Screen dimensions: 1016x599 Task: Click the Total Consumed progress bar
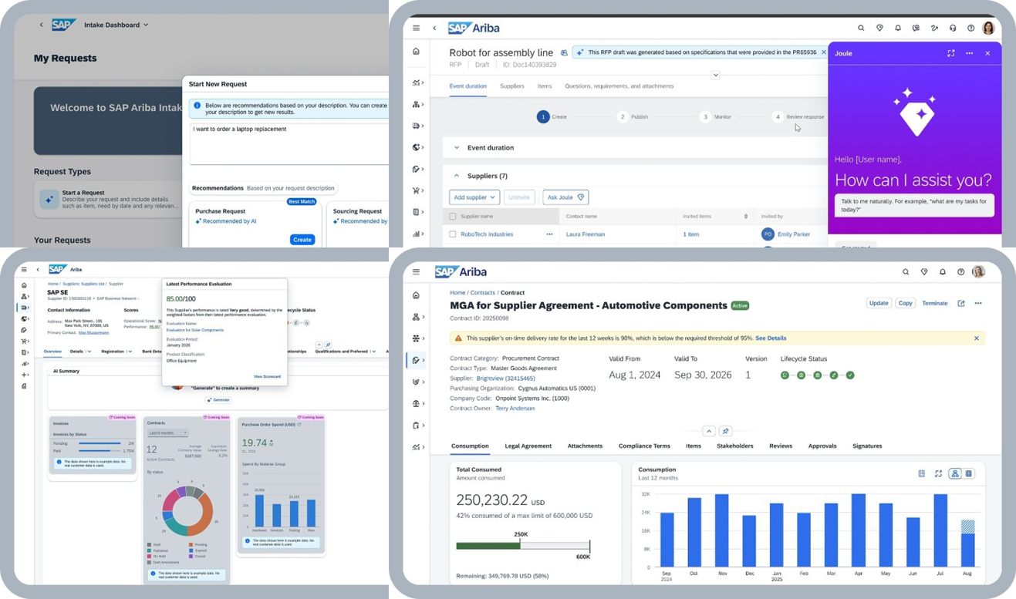pyautogui.click(x=523, y=546)
